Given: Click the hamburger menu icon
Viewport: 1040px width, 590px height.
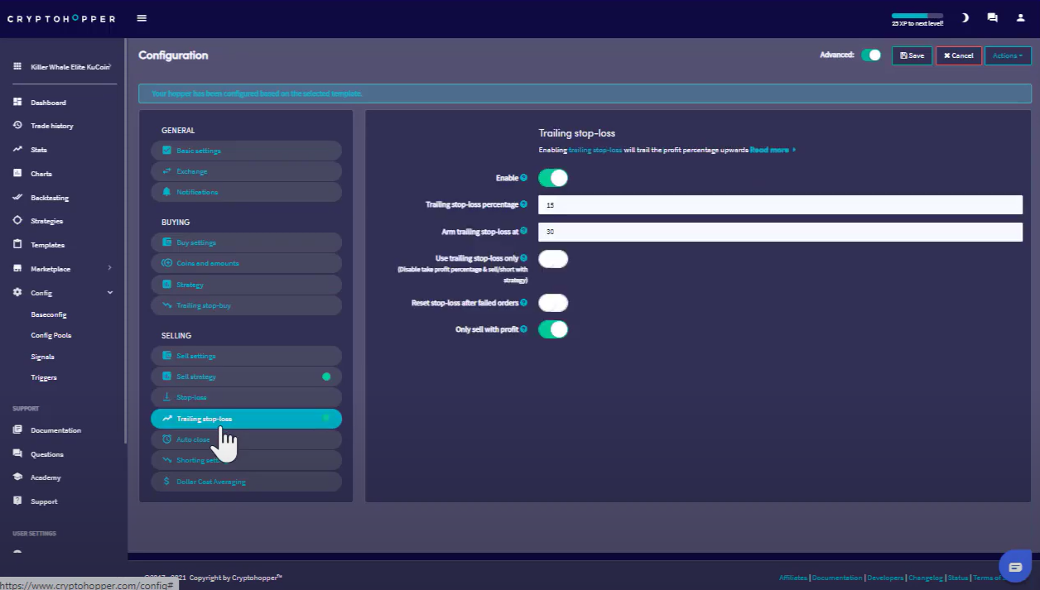Looking at the screenshot, I should (142, 18).
